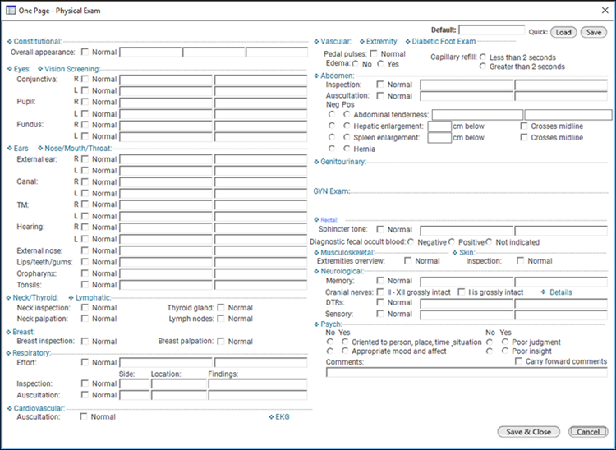Check Crosses midline for Hepatic enlargement
The height and width of the screenshot is (450, 616).
524,126
